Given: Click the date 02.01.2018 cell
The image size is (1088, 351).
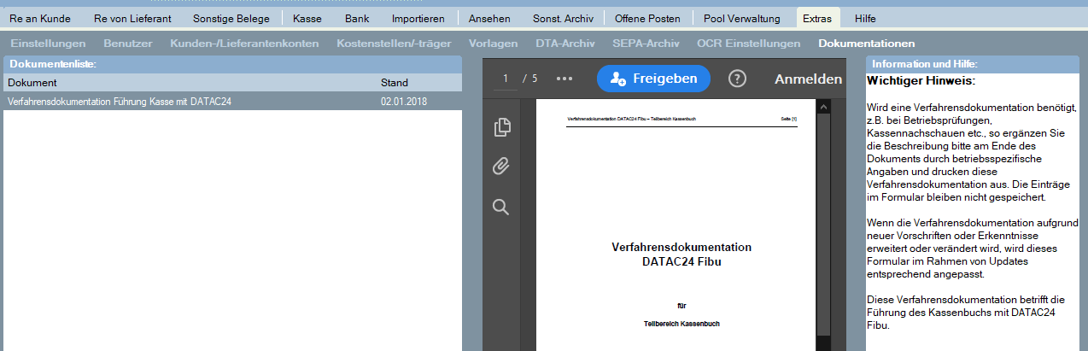Looking at the screenshot, I should (404, 102).
